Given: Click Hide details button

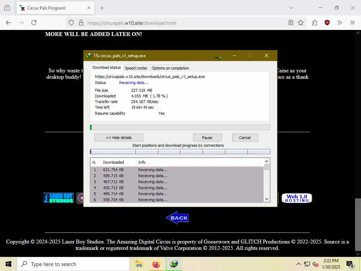Looking at the screenshot, I should (118, 138).
